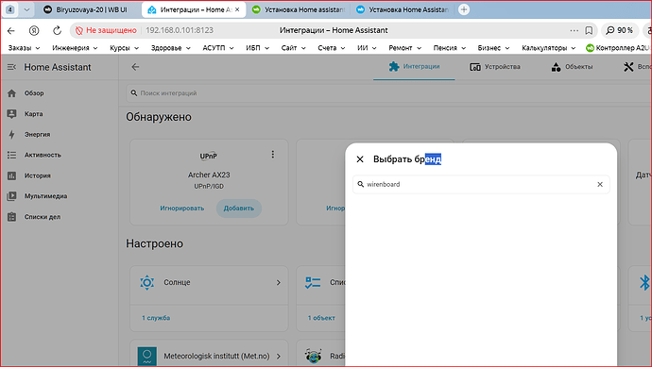Reload the page with the refresh icon
The width and height of the screenshot is (652, 367).
coord(57,30)
